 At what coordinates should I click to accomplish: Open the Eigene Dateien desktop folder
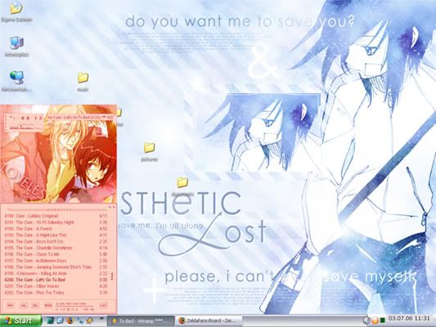(x=16, y=11)
